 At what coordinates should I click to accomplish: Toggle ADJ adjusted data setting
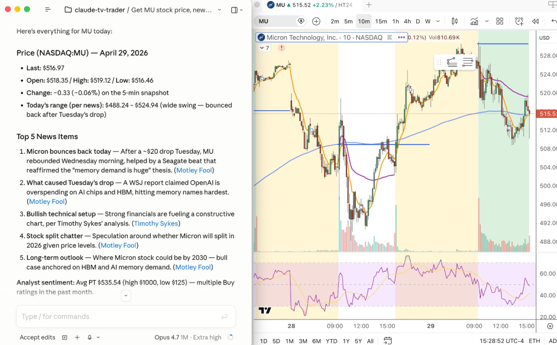pos(551,341)
